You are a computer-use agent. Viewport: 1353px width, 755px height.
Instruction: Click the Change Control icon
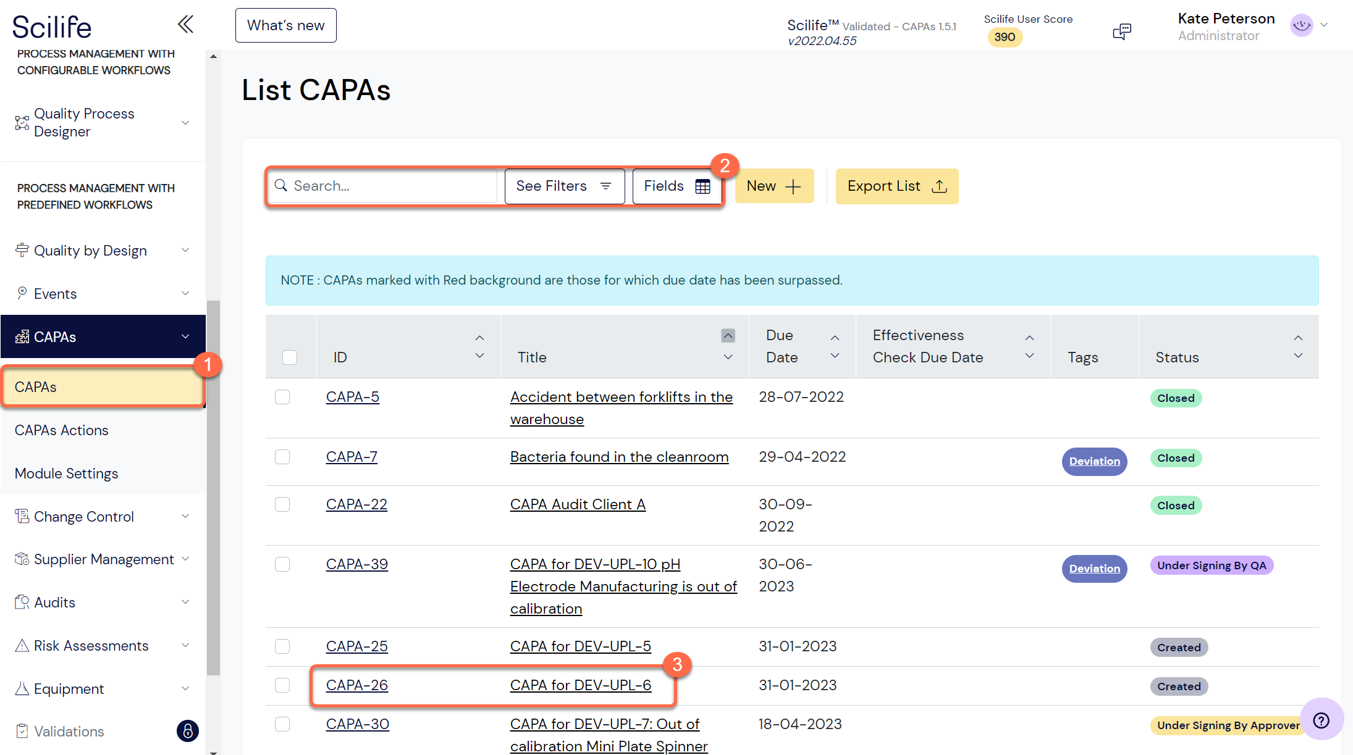(22, 516)
